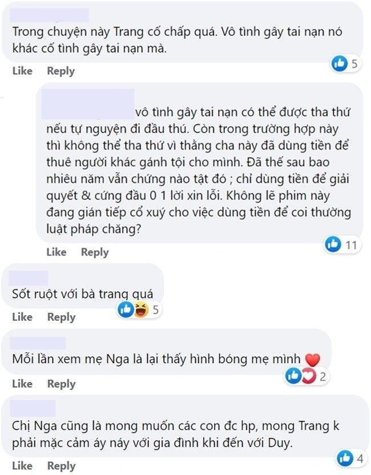Click the thumbs-up reaction icon on the 'Trang cố chấp quá' comment
This screenshot has height=475, width=371.
(x=340, y=63)
